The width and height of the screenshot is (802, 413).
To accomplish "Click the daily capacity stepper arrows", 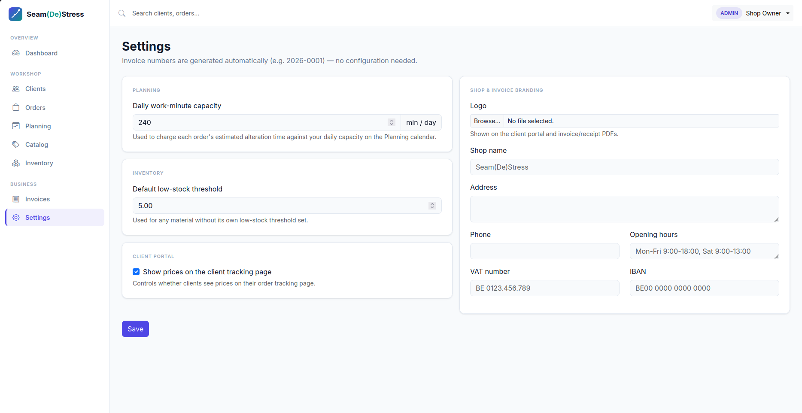I will pyautogui.click(x=392, y=122).
